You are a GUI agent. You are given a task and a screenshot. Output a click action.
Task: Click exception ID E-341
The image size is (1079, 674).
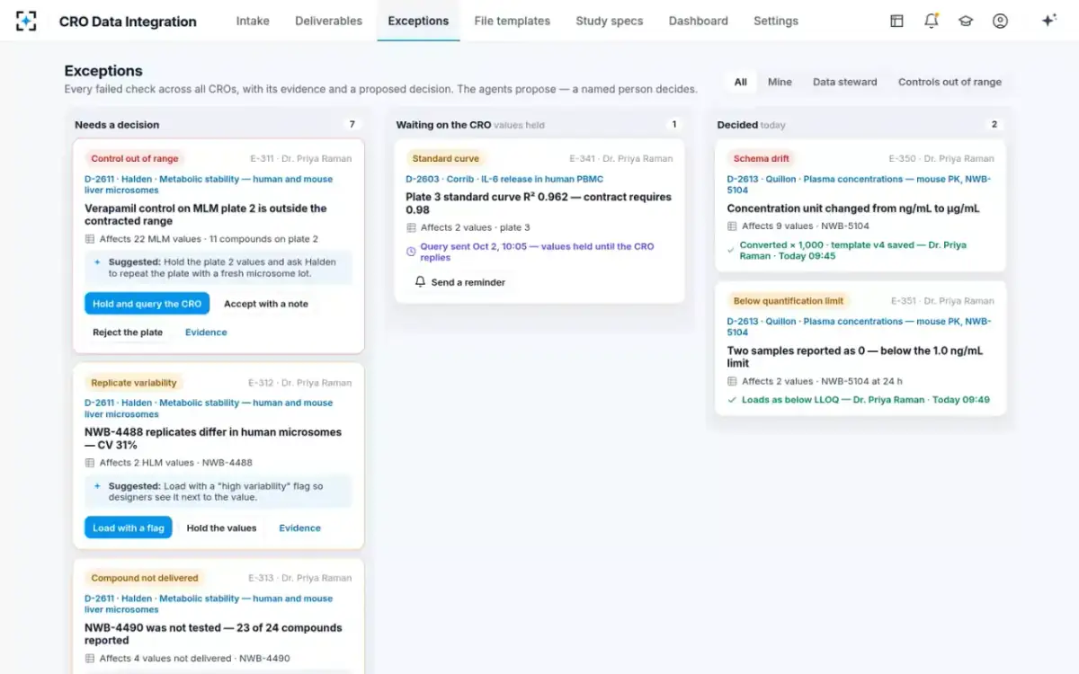coord(583,158)
